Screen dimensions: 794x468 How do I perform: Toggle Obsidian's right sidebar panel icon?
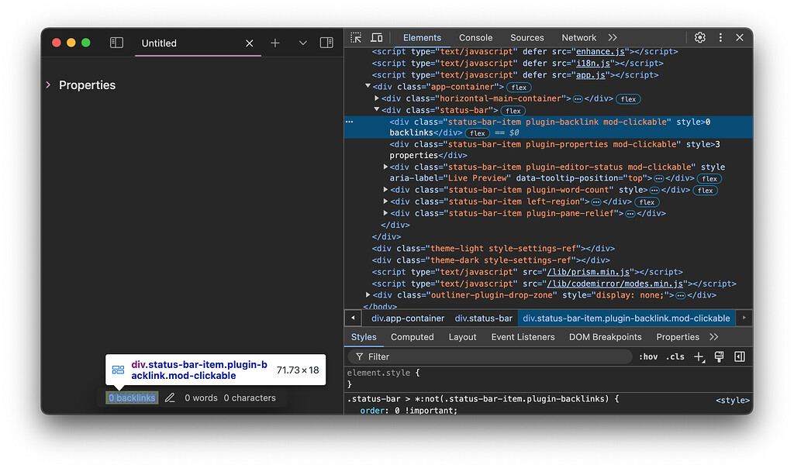(326, 43)
